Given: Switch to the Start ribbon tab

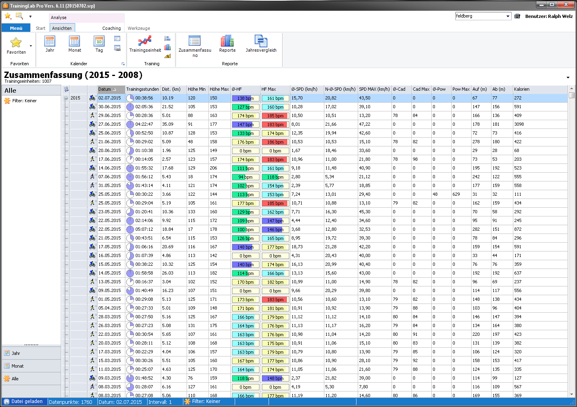Looking at the screenshot, I should [41, 28].
